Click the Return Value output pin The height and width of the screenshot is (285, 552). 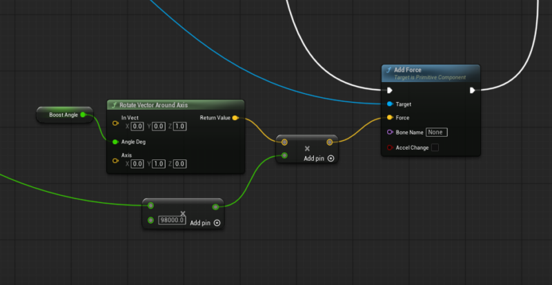236,118
